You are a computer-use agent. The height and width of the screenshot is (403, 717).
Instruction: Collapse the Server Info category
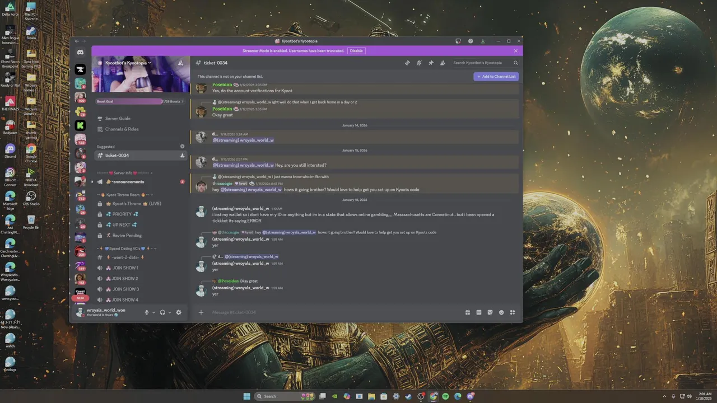124,173
